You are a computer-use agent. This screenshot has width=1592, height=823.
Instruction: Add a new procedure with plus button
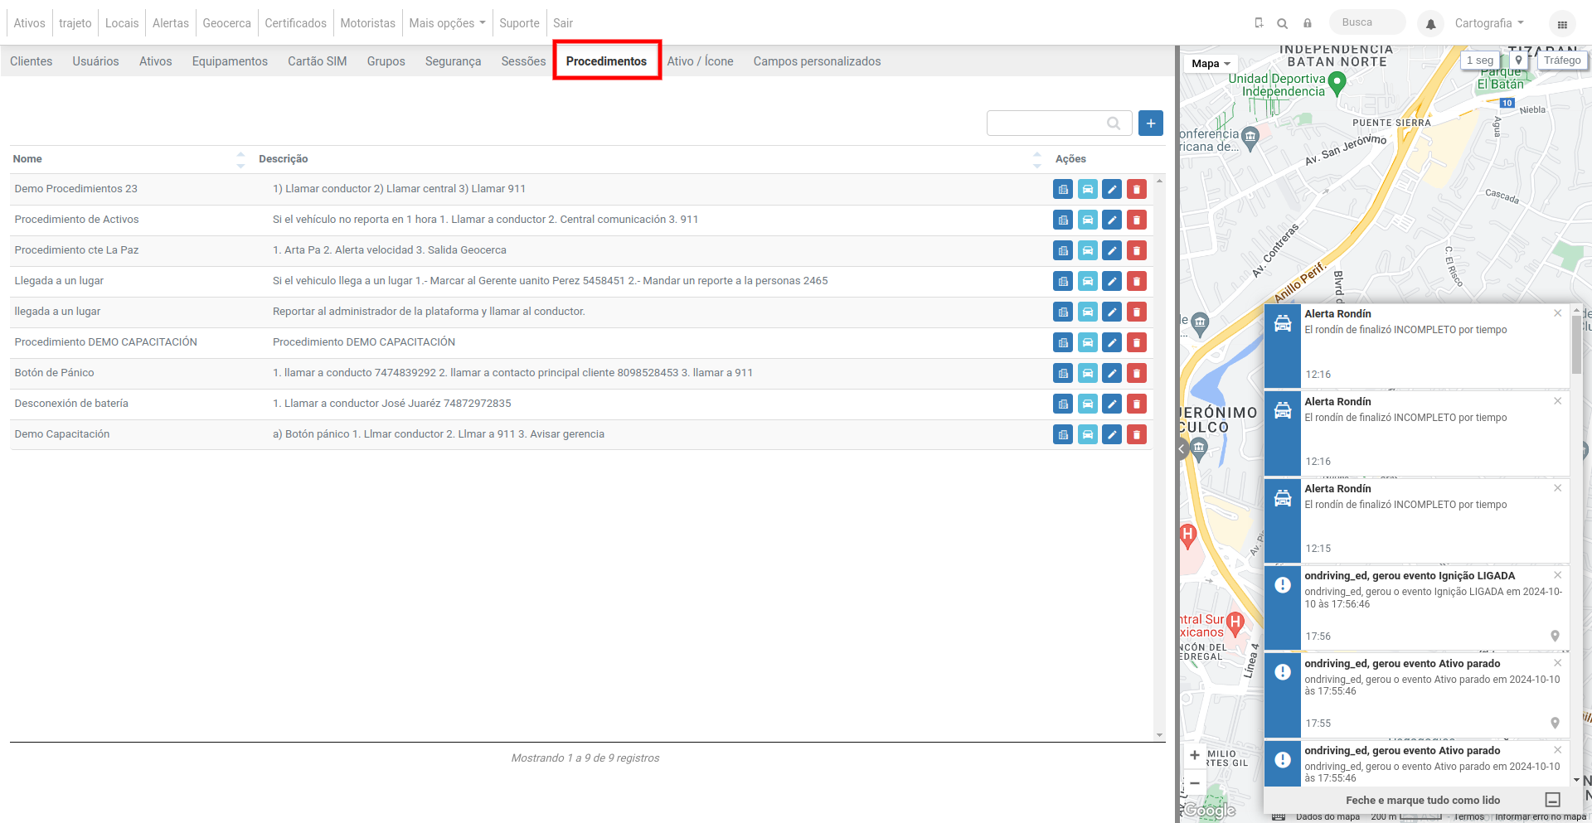(x=1150, y=123)
